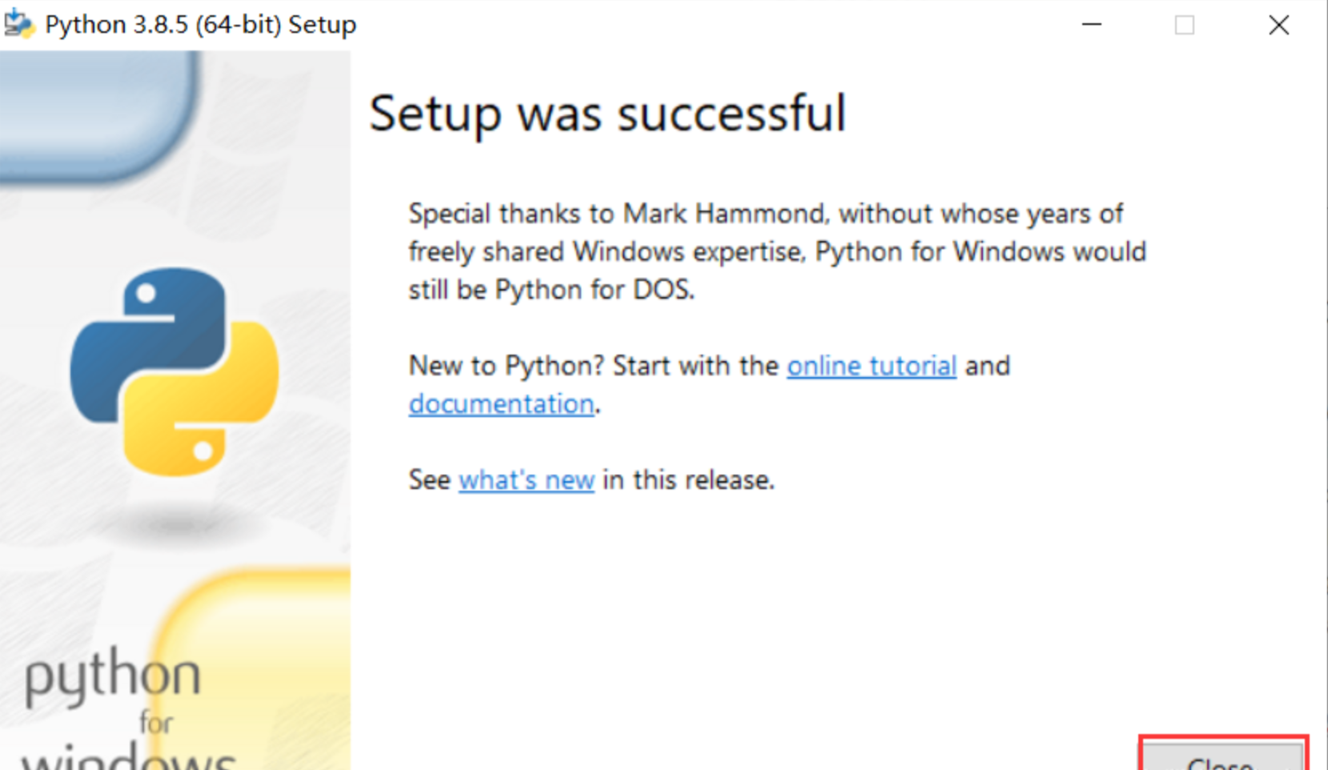1328x770 pixels.
Task: Open the documentation link
Action: point(502,403)
